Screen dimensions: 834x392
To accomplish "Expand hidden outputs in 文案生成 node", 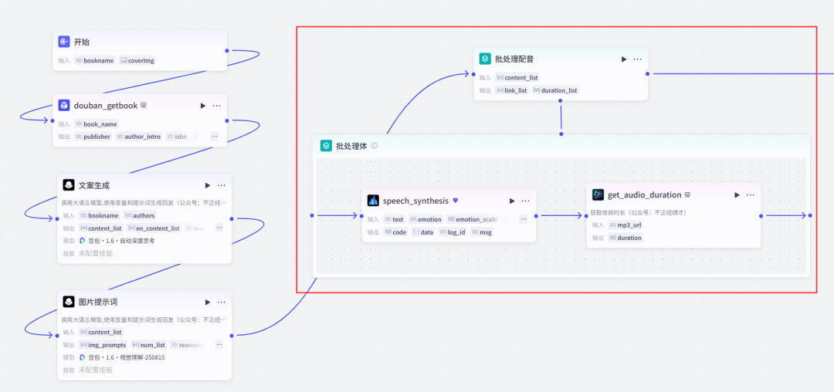I will [219, 228].
